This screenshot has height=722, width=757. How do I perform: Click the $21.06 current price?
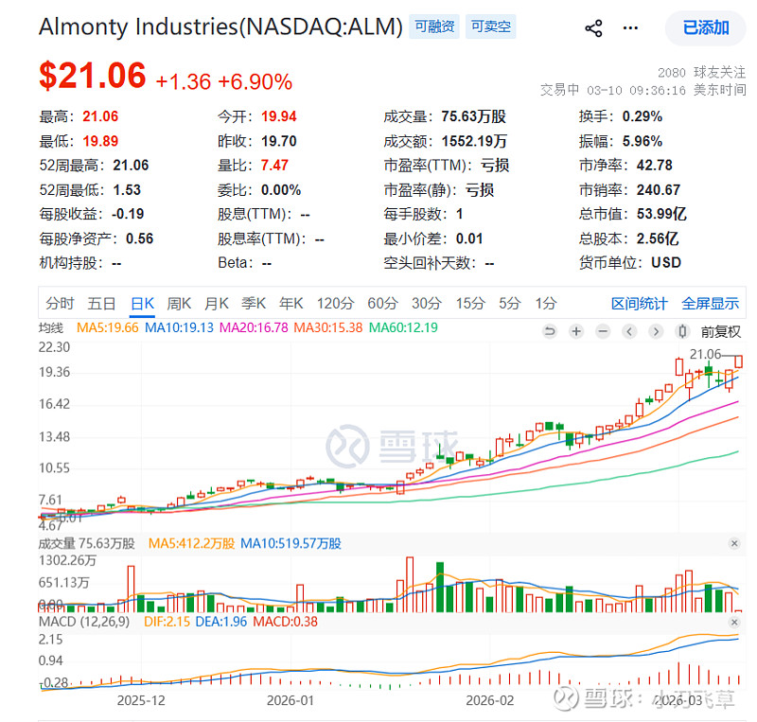(x=92, y=76)
